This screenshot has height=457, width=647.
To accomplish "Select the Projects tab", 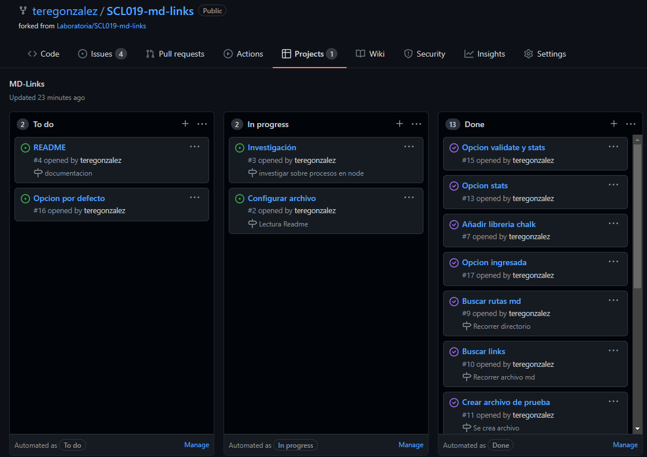I will 310,54.
